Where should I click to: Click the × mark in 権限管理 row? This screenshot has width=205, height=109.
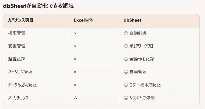point(75,33)
